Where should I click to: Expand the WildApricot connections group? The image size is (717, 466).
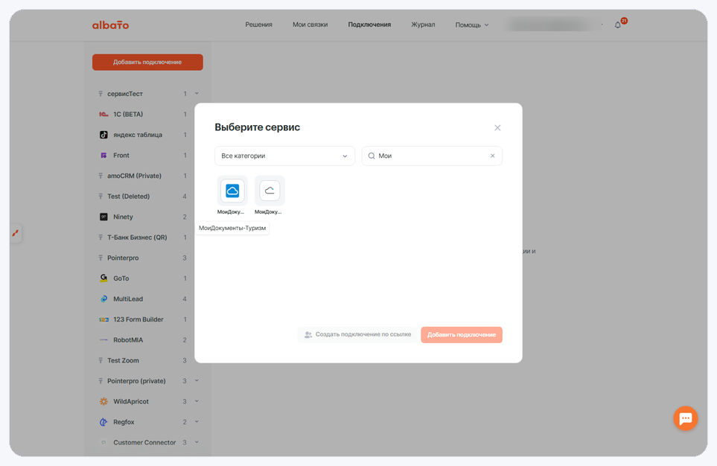click(x=197, y=401)
